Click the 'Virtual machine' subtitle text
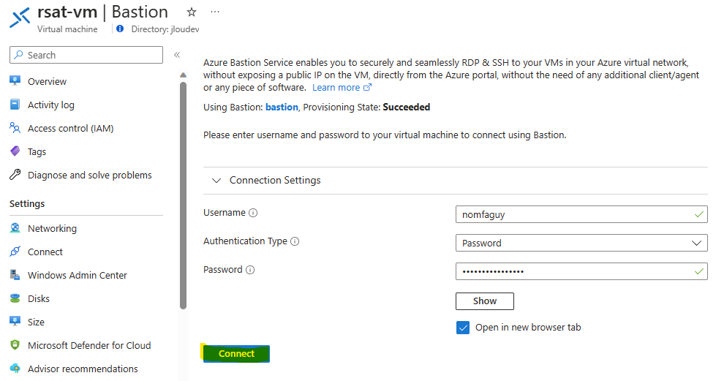 coord(67,29)
